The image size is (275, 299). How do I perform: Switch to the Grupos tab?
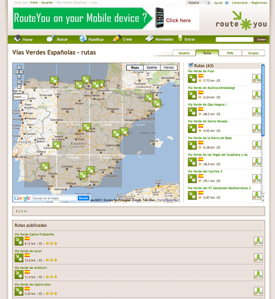253,53
